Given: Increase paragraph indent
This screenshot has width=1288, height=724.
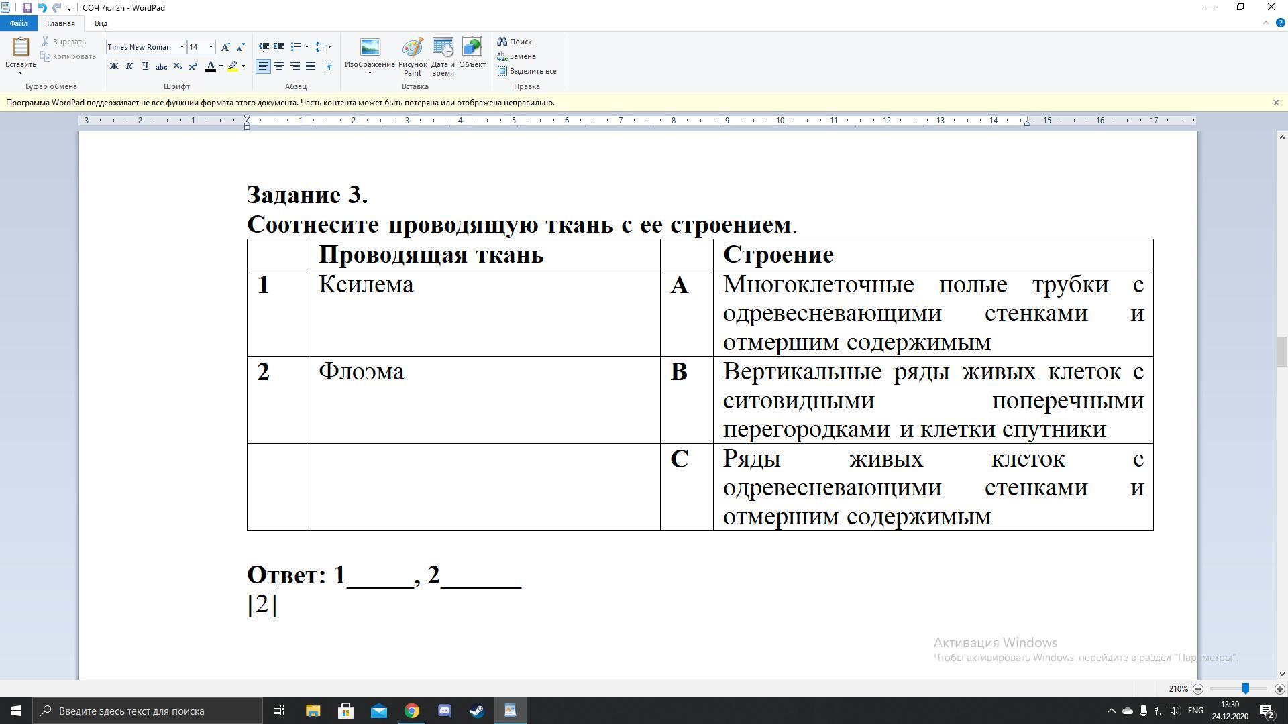Looking at the screenshot, I should 278,47.
